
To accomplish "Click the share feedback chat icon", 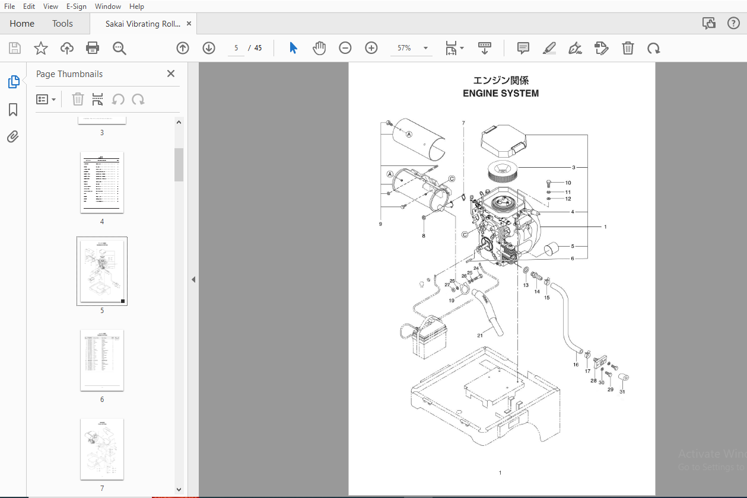I will (709, 23).
